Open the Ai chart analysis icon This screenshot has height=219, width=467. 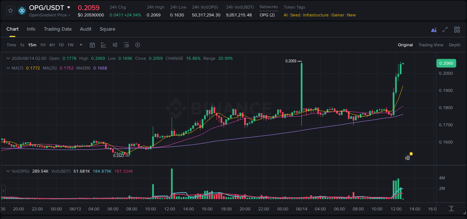434,30
